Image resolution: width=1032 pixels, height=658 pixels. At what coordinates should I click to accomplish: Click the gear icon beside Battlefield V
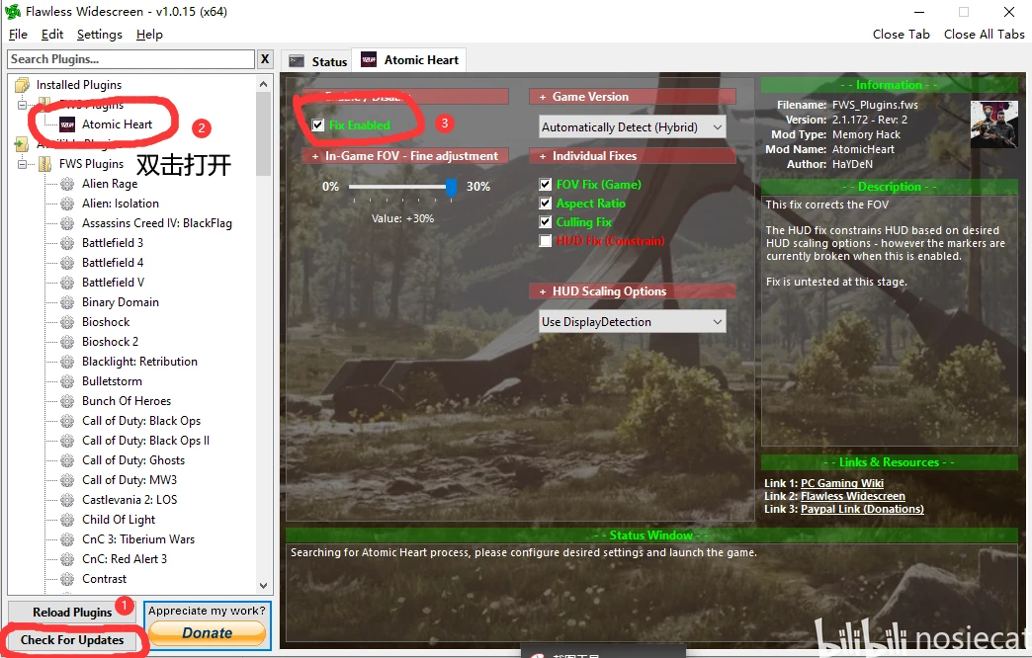(67, 283)
